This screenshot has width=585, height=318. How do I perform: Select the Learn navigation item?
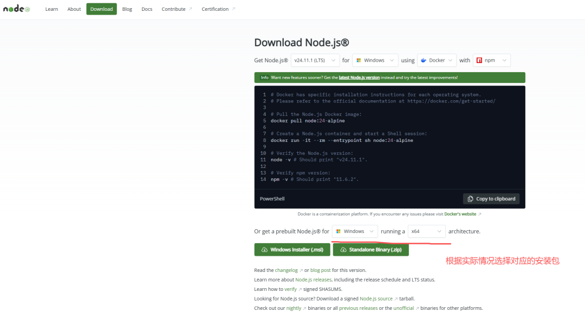pos(51,9)
